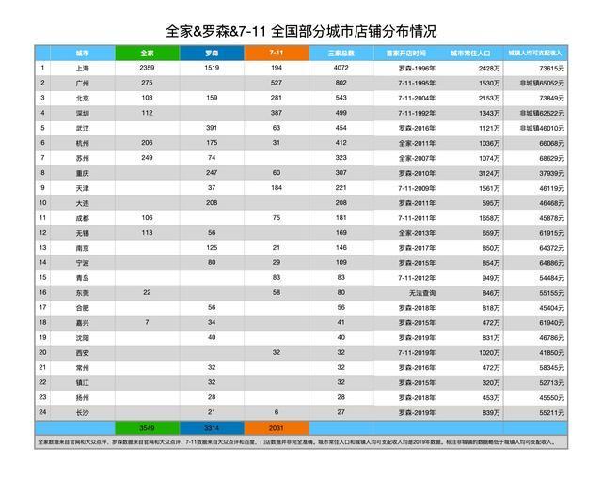
Task: Select the 无锡 city cell
Action: (82, 233)
